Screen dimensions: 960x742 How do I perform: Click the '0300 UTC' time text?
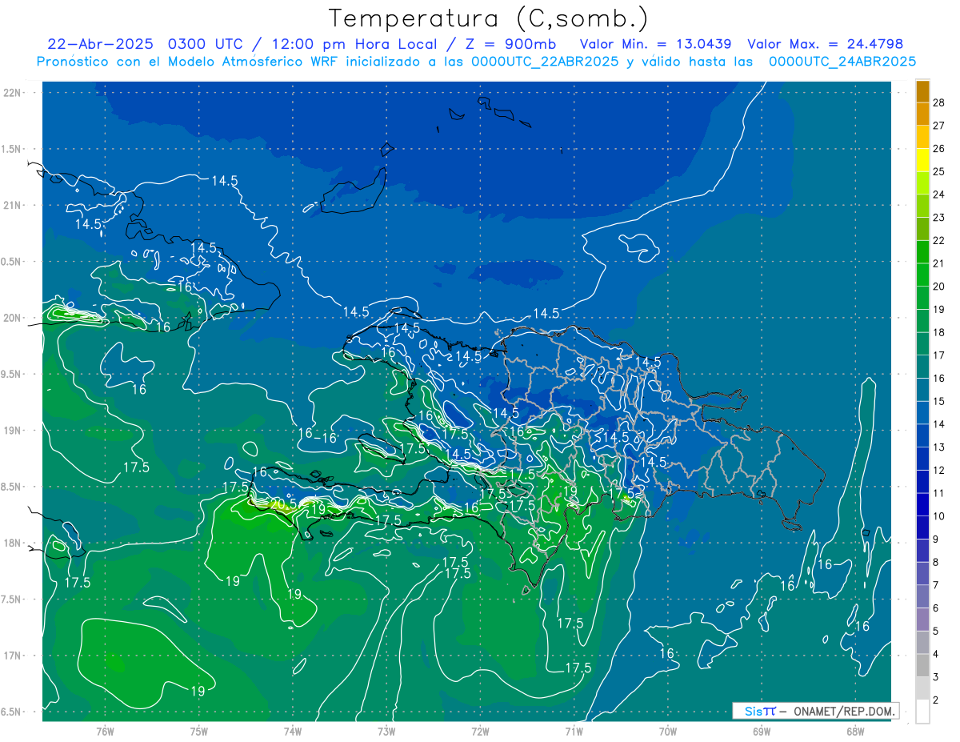point(207,44)
